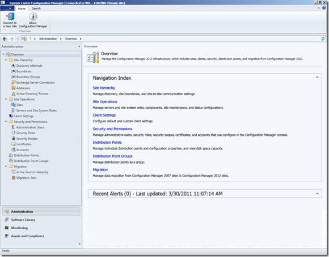
Task: Collapse the Navigation Index panel
Action: click(x=317, y=78)
